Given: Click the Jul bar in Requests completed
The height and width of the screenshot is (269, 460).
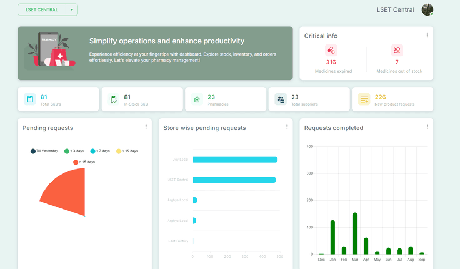Looking at the screenshot, I should point(399,251).
